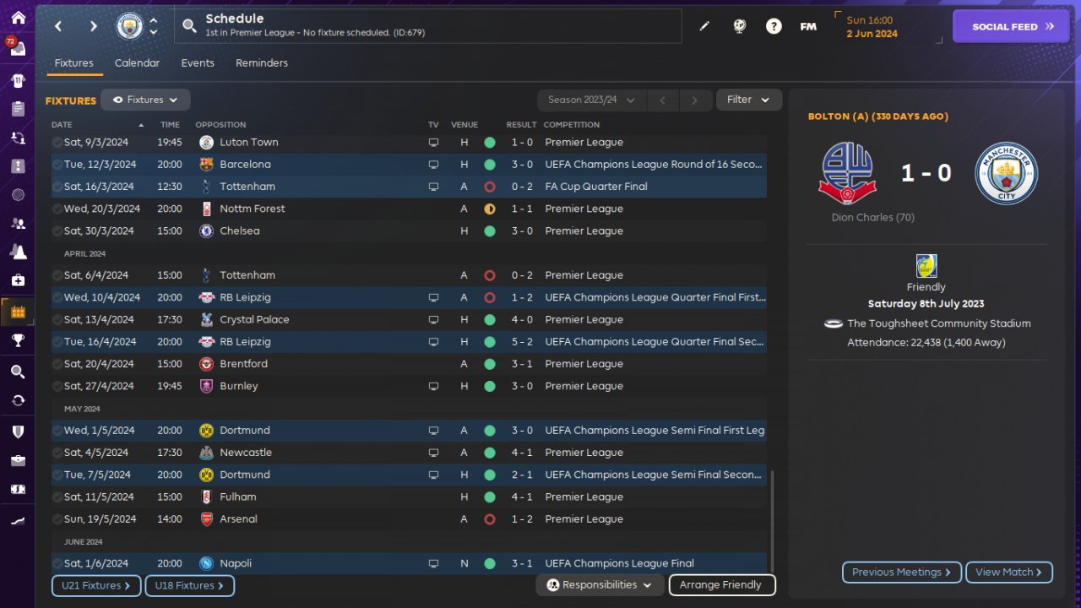Open U18 Fixtures

[189, 586]
